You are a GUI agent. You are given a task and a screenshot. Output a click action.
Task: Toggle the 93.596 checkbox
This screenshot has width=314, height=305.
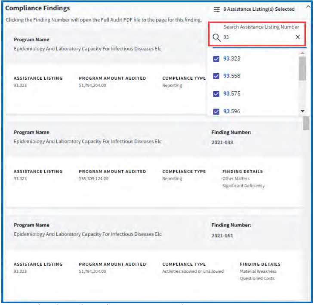216,111
